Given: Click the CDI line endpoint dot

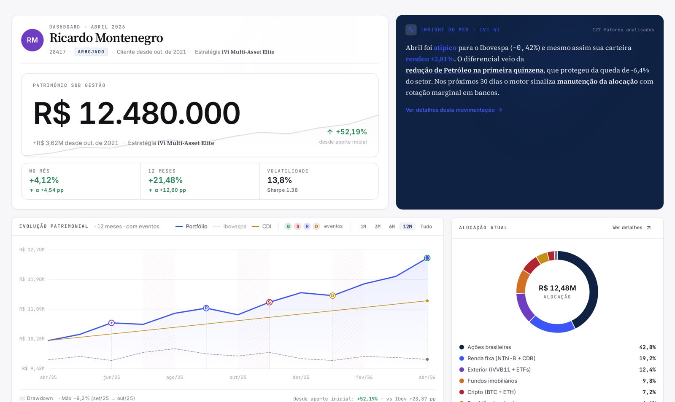Looking at the screenshot, I should [x=427, y=301].
